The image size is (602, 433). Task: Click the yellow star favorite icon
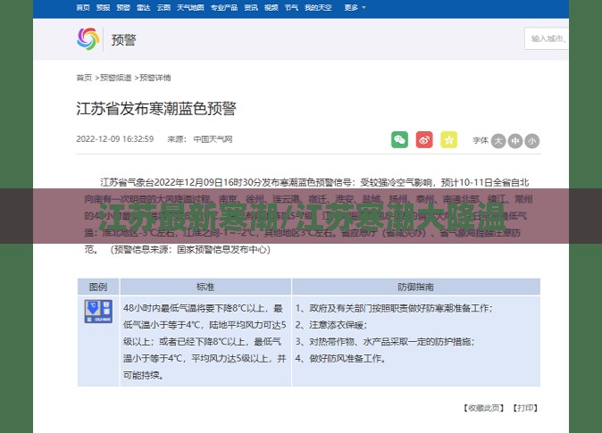coord(448,140)
